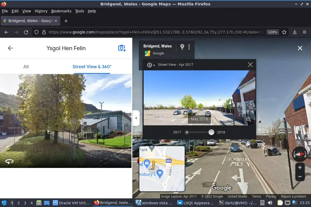
Task: Click the clipboard tray icon
Action: (280, 203)
